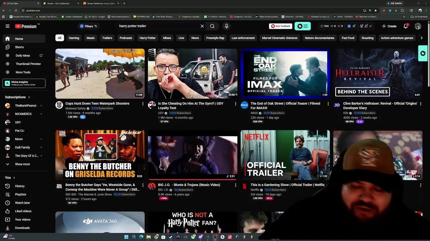Open Watch later list
This screenshot has width=430, height=241.
pos(24,203)
